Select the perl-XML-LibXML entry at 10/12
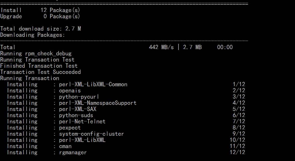This screenshot has height=161, width=295. 82,140
